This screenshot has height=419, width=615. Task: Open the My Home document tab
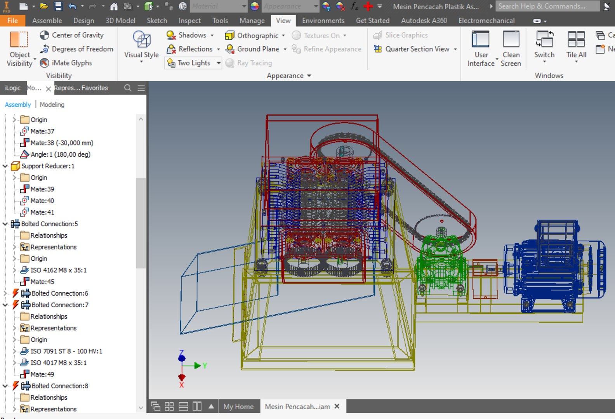tap(238, 406)
